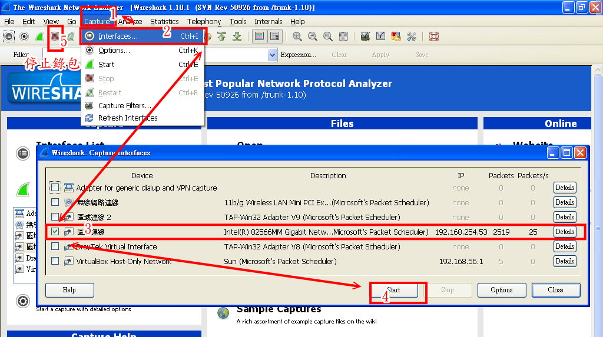
Task: Click the Expression... filter button
Action: [298, 55]
